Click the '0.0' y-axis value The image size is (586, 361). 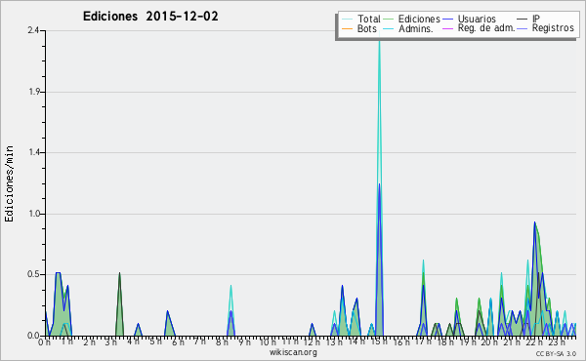tap(33, 336)
